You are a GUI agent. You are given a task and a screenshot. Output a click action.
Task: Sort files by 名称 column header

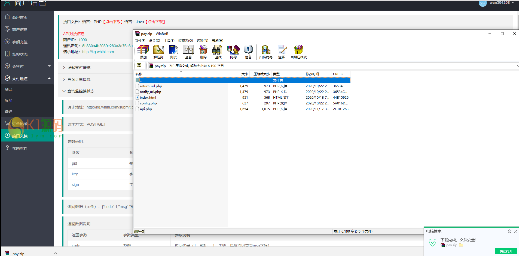[x=139, y=74]
